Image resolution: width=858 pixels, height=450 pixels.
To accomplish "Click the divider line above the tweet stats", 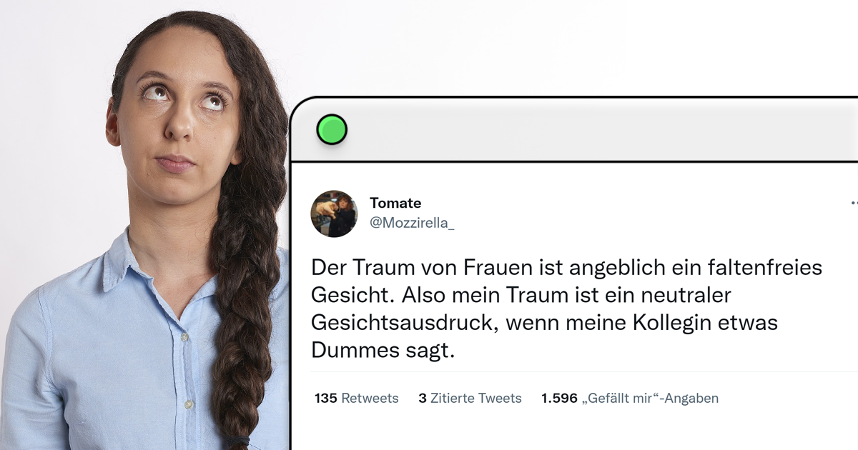I will click(x=584, y=371).
